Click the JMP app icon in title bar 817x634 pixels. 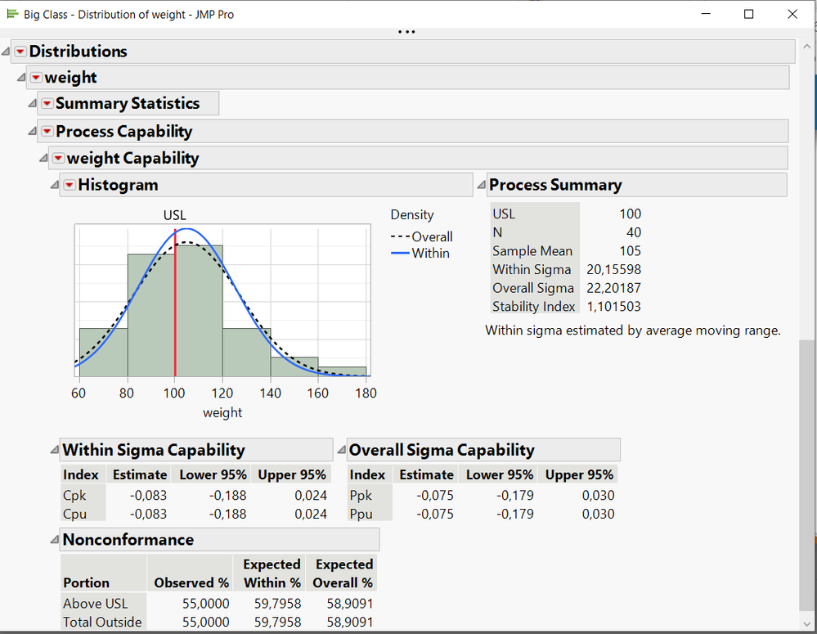[x=12, y=14]
